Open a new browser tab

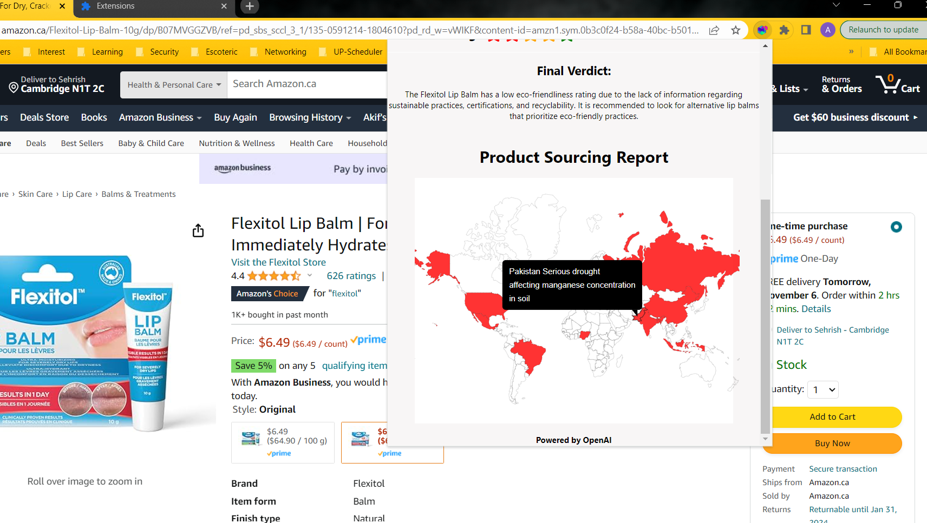(x=250, y=6)
